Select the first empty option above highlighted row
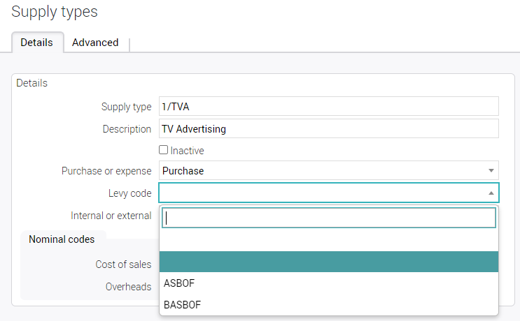This screenshot has width=520, height=321. (x=328, y=241)
